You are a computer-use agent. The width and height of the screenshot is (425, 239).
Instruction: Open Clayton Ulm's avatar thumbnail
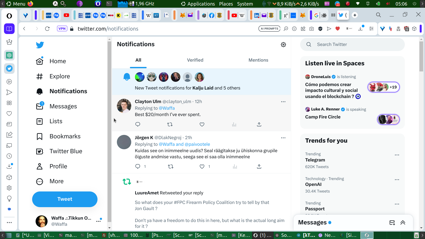tap(124, 106)
